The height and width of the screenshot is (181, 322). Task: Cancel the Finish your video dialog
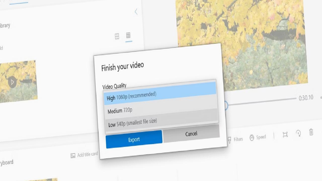tap(191, 133)
